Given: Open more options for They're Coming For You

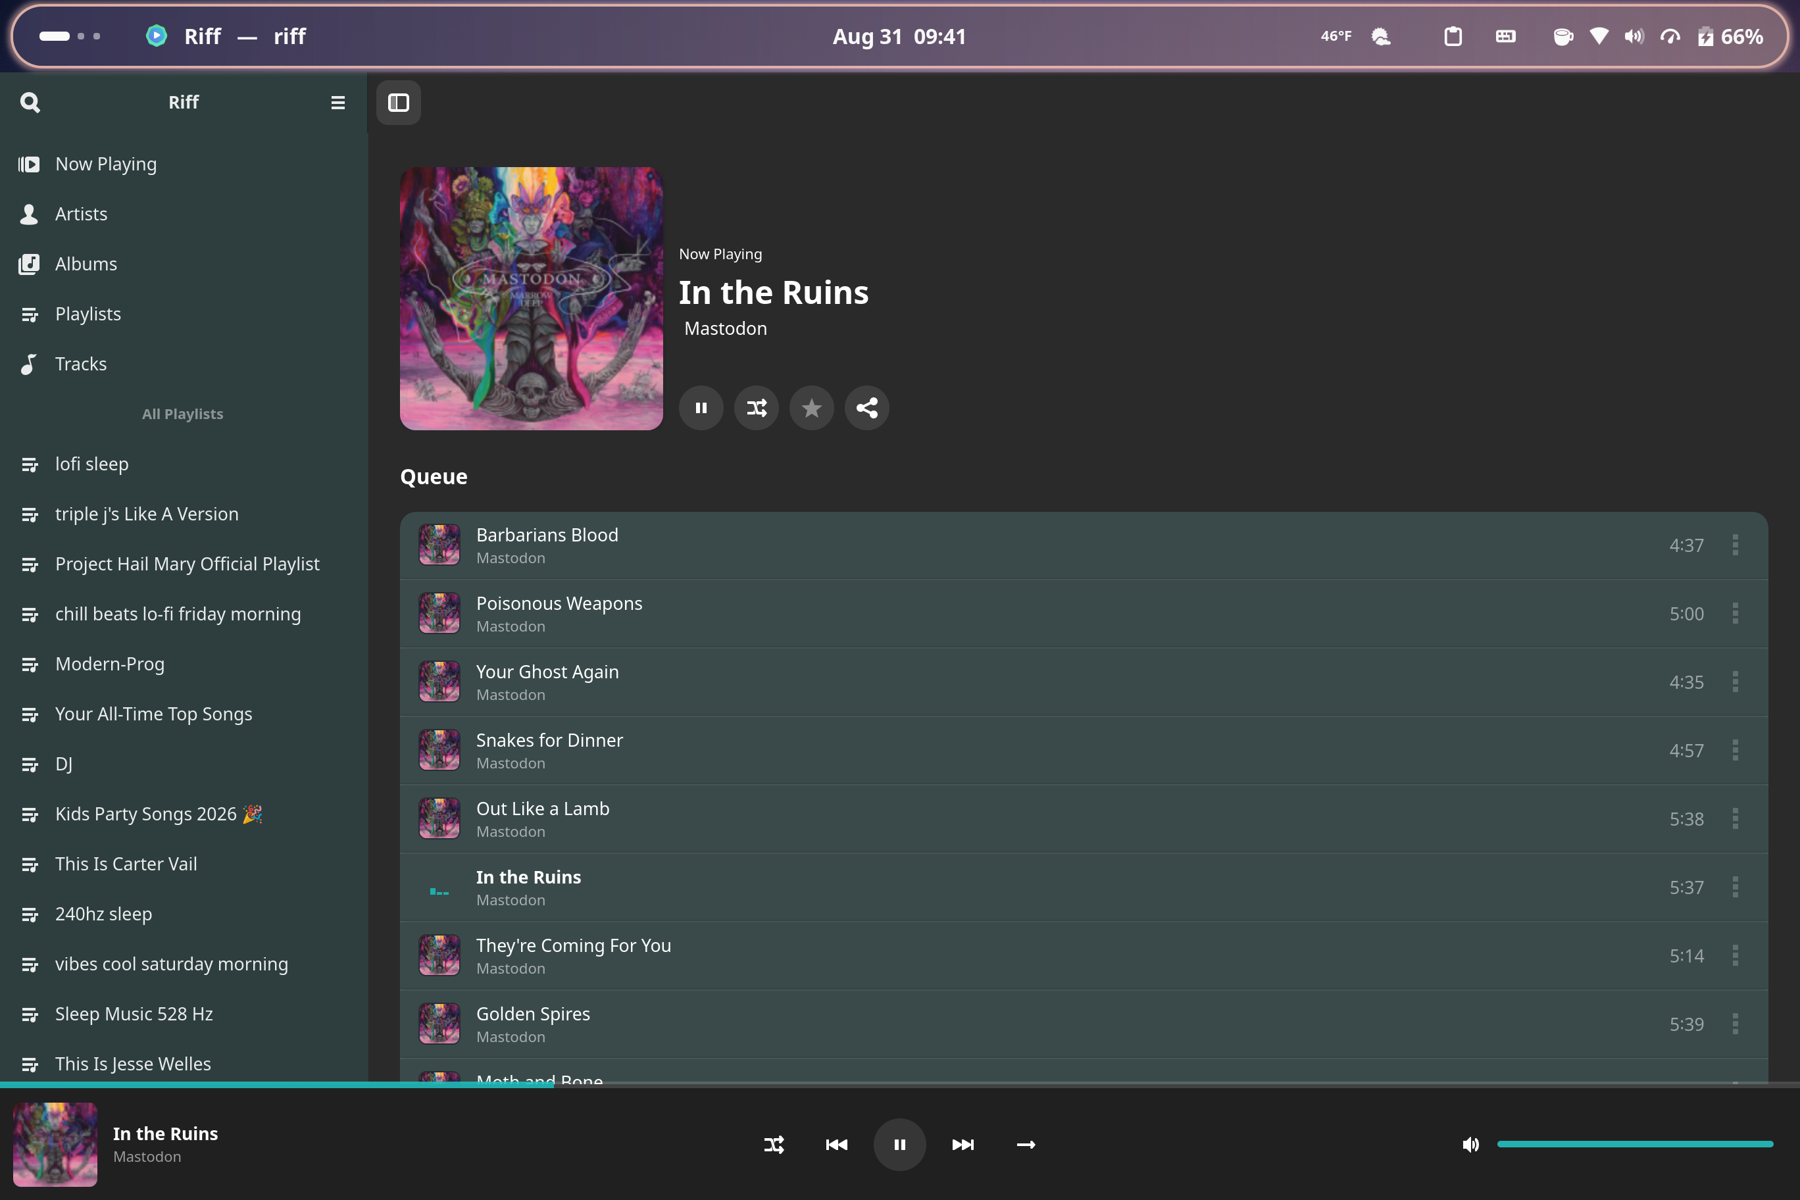Looking at the screenshot, I should click(x=1735, y=956).
